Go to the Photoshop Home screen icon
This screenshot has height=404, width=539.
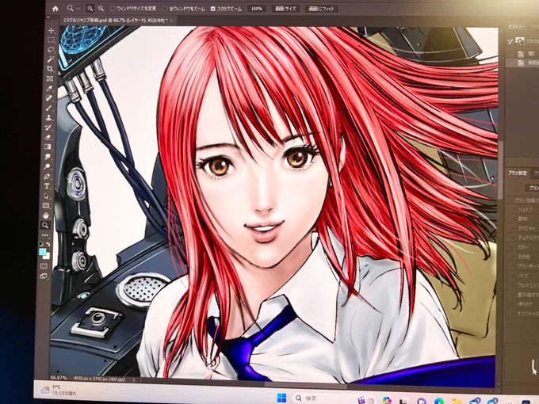[x=55, y=9]
